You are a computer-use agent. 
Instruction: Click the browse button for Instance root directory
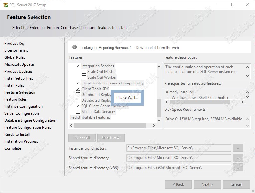coord(238,148)
